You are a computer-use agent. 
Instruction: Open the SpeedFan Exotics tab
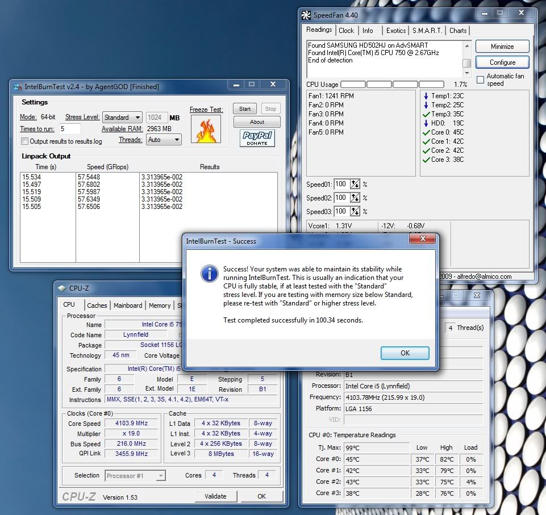(x=396, y=31)
